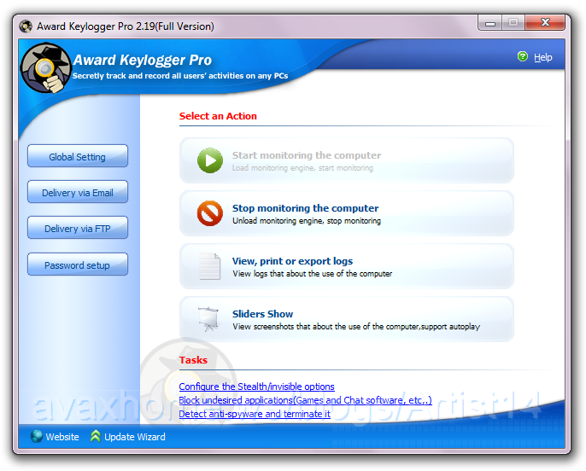The image size is (586, 471).
Task: Click 'Load monitoring engine, start monitoring' text
Action: tap(302, 168)
